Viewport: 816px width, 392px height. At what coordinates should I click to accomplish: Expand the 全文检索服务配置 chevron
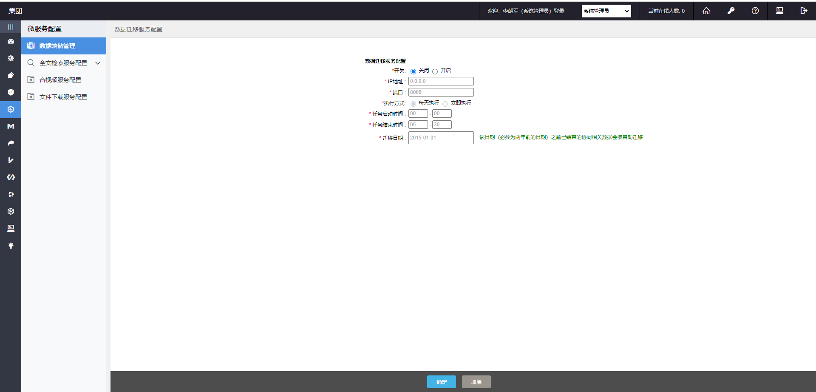pos(98,63)
